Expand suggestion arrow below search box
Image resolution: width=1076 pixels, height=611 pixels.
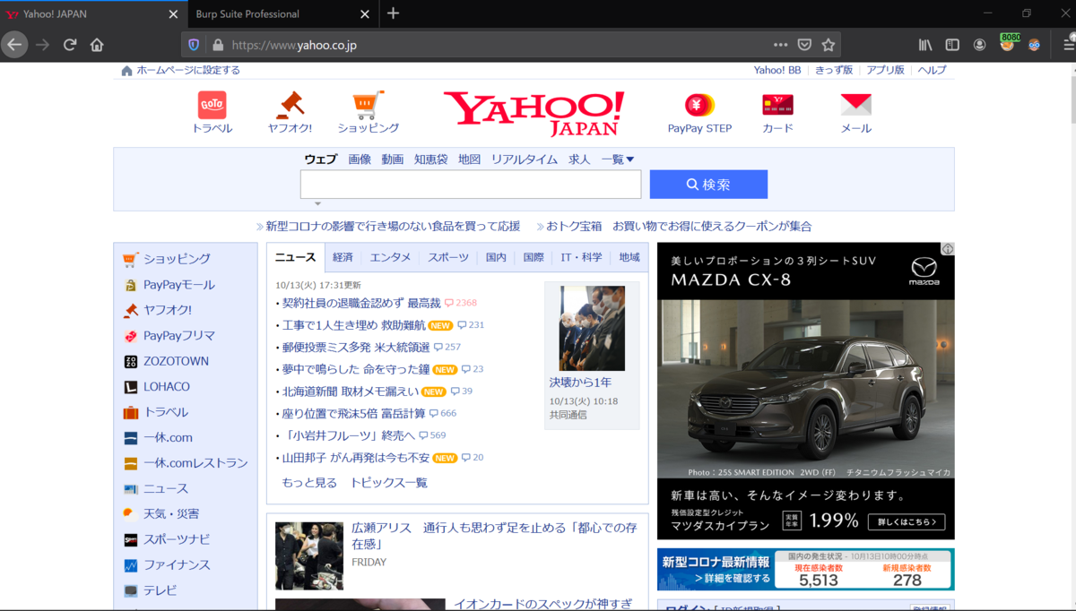click(x=317, y=204)
